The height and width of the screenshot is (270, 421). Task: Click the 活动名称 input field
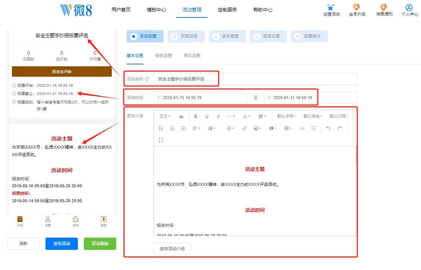(x=255, y=79)
